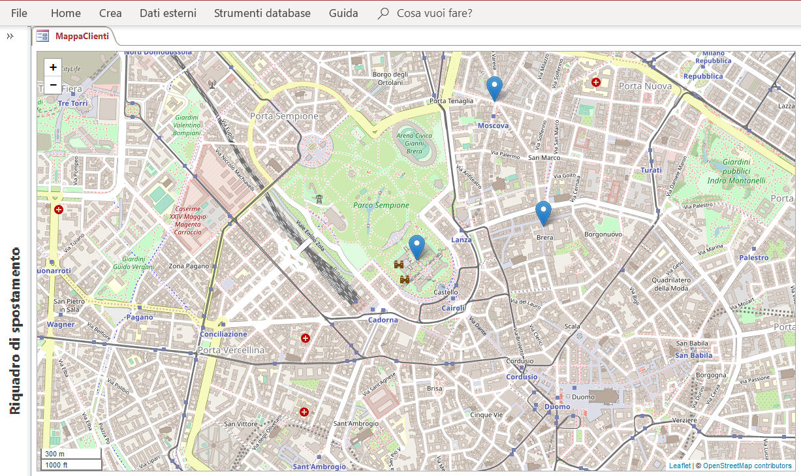Select the blue marker in Parco Sempione
The height and width of the screenshot is (476, 801).
click(416, 248)
